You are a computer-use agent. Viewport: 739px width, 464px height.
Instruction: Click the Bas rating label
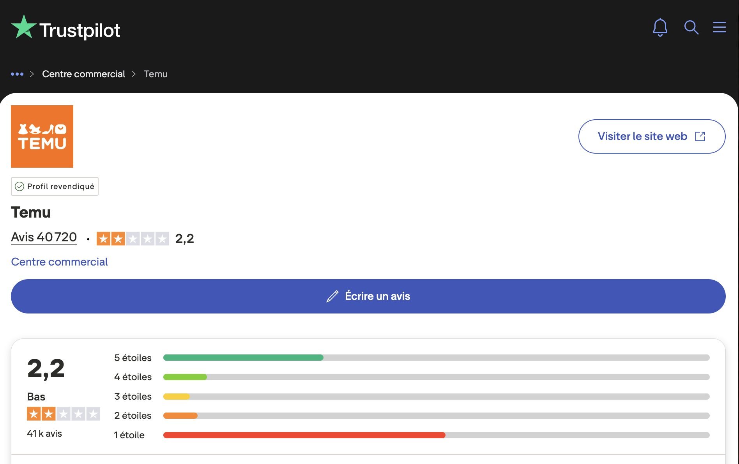point(36,397)
